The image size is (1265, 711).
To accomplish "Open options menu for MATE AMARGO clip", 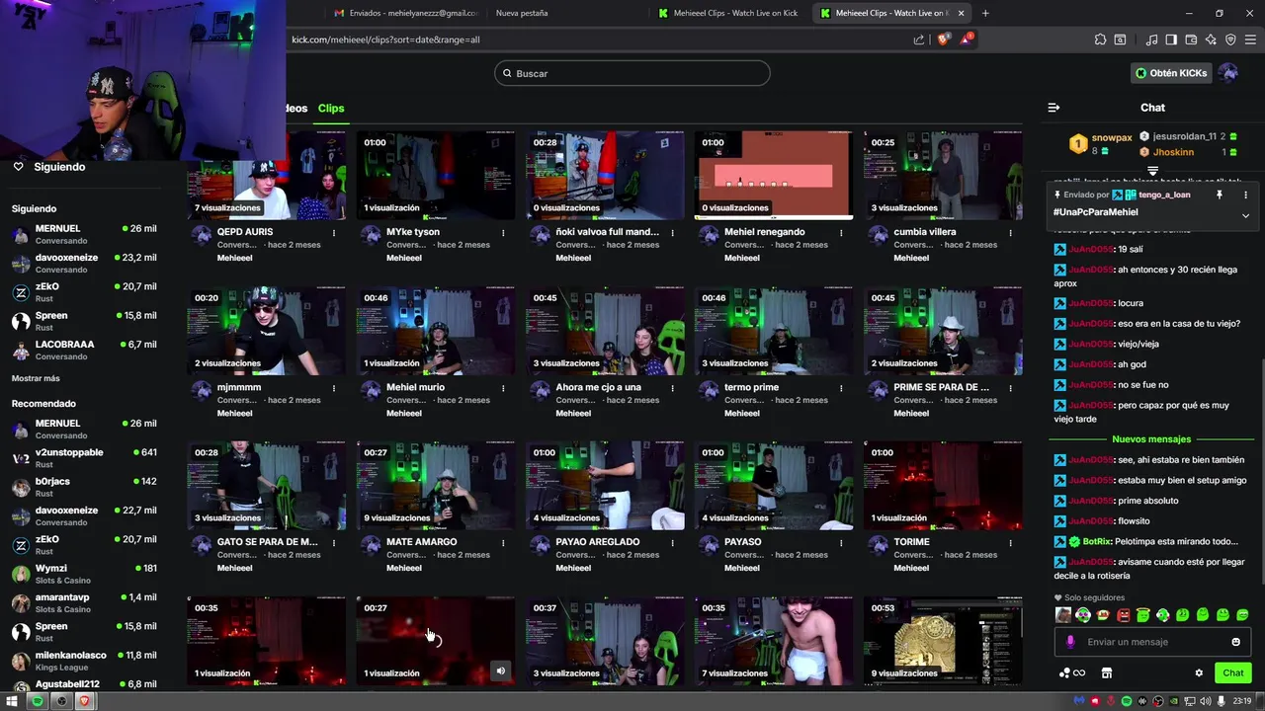I will pyautogui.click(x=503, y=543).
